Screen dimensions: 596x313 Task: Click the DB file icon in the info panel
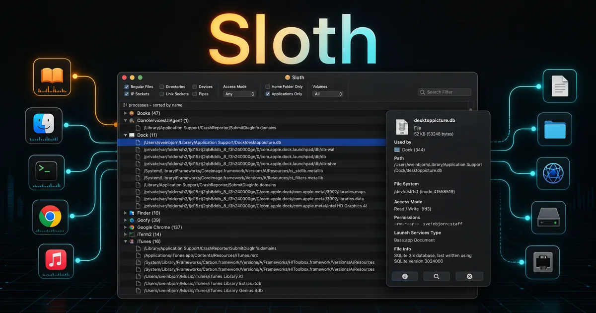[401, 127]
